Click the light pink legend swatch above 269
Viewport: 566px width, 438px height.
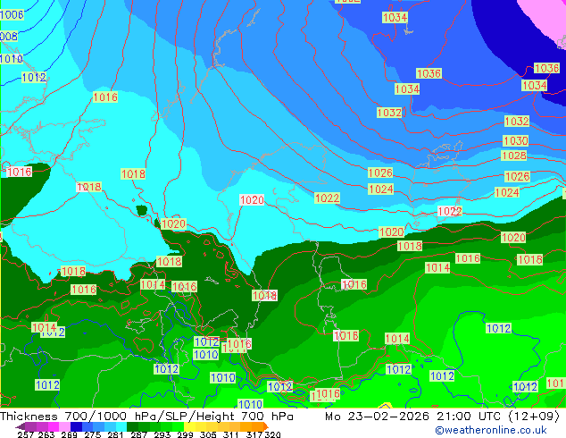(64, 426)
